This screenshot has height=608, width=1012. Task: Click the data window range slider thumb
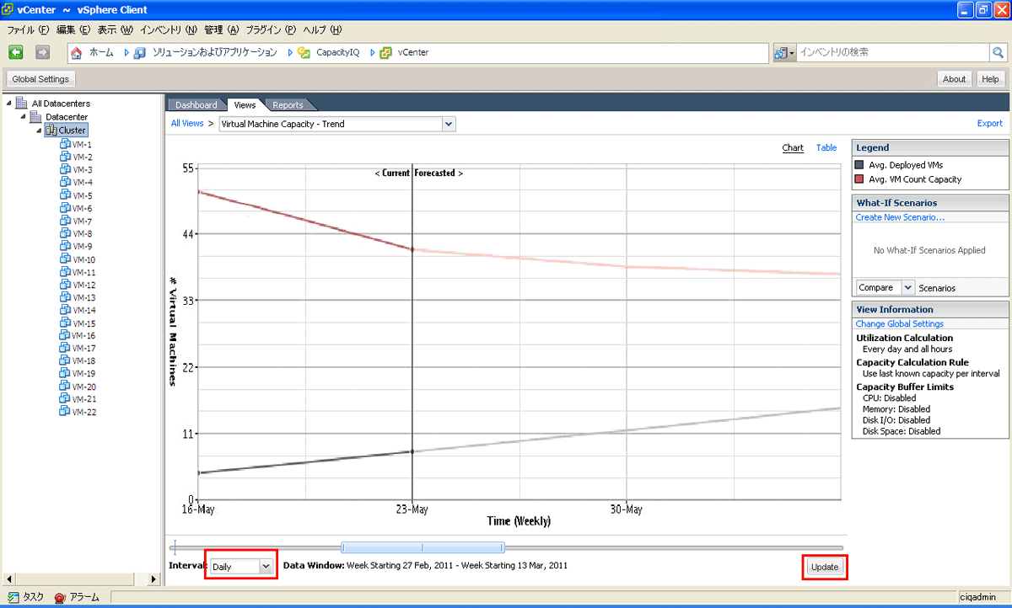coord(423,547)
